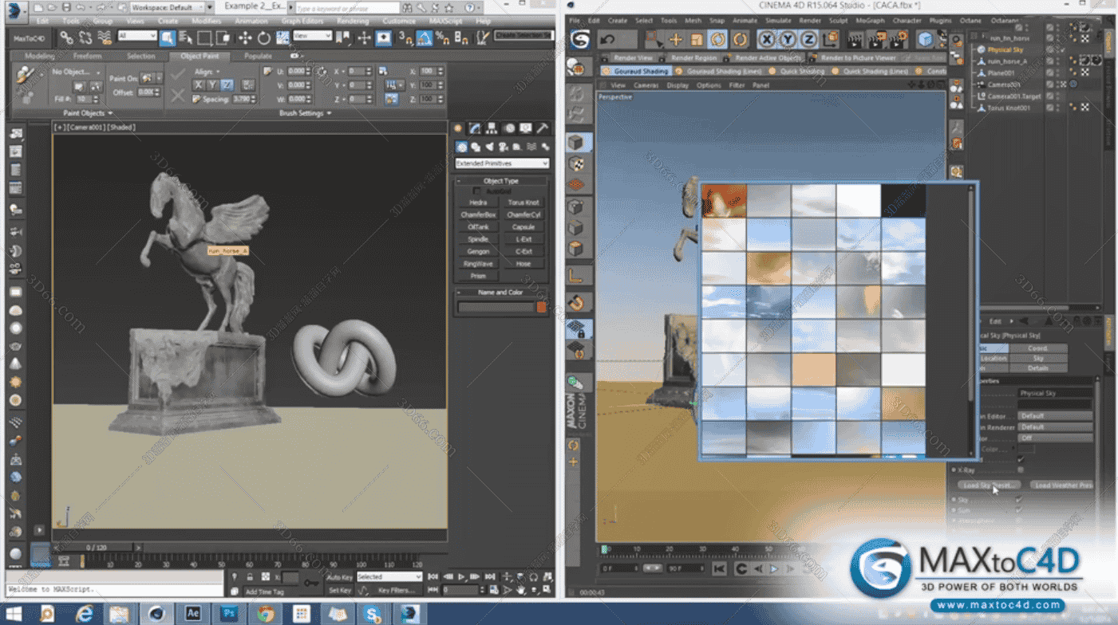Enable the X-Ray checkbox
This screenshot has height=625, width=1118.
(x=1021, y=470)
